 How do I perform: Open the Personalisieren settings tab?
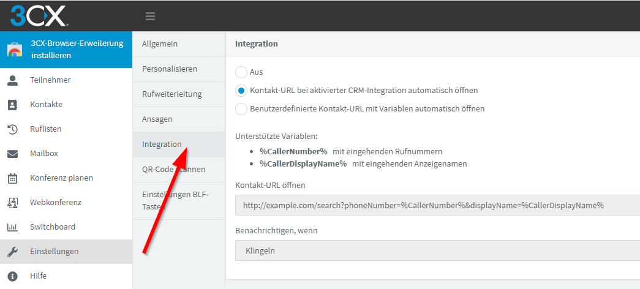(179, 69)
